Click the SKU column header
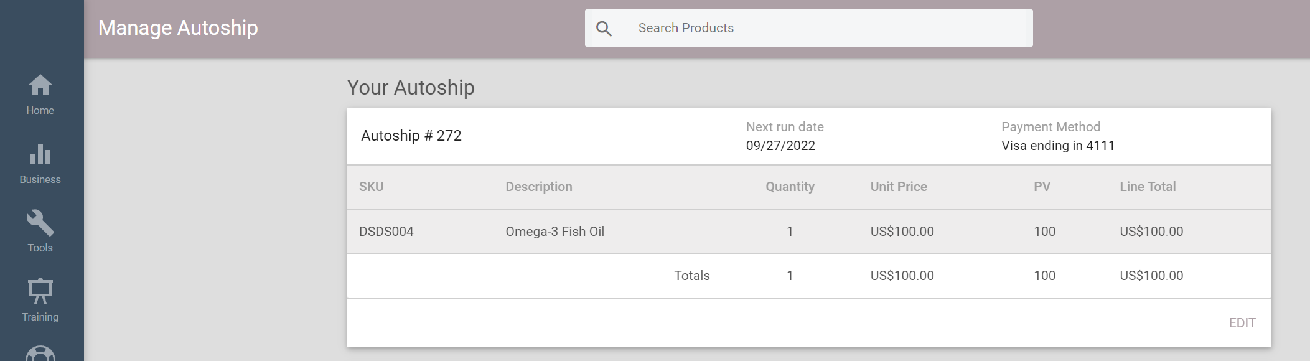The height and width of the screenshot is (361, 1310). coord(371,187)
